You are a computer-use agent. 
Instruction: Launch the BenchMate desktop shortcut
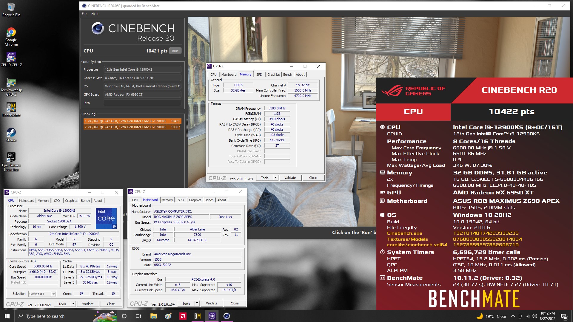pos(11,109)
